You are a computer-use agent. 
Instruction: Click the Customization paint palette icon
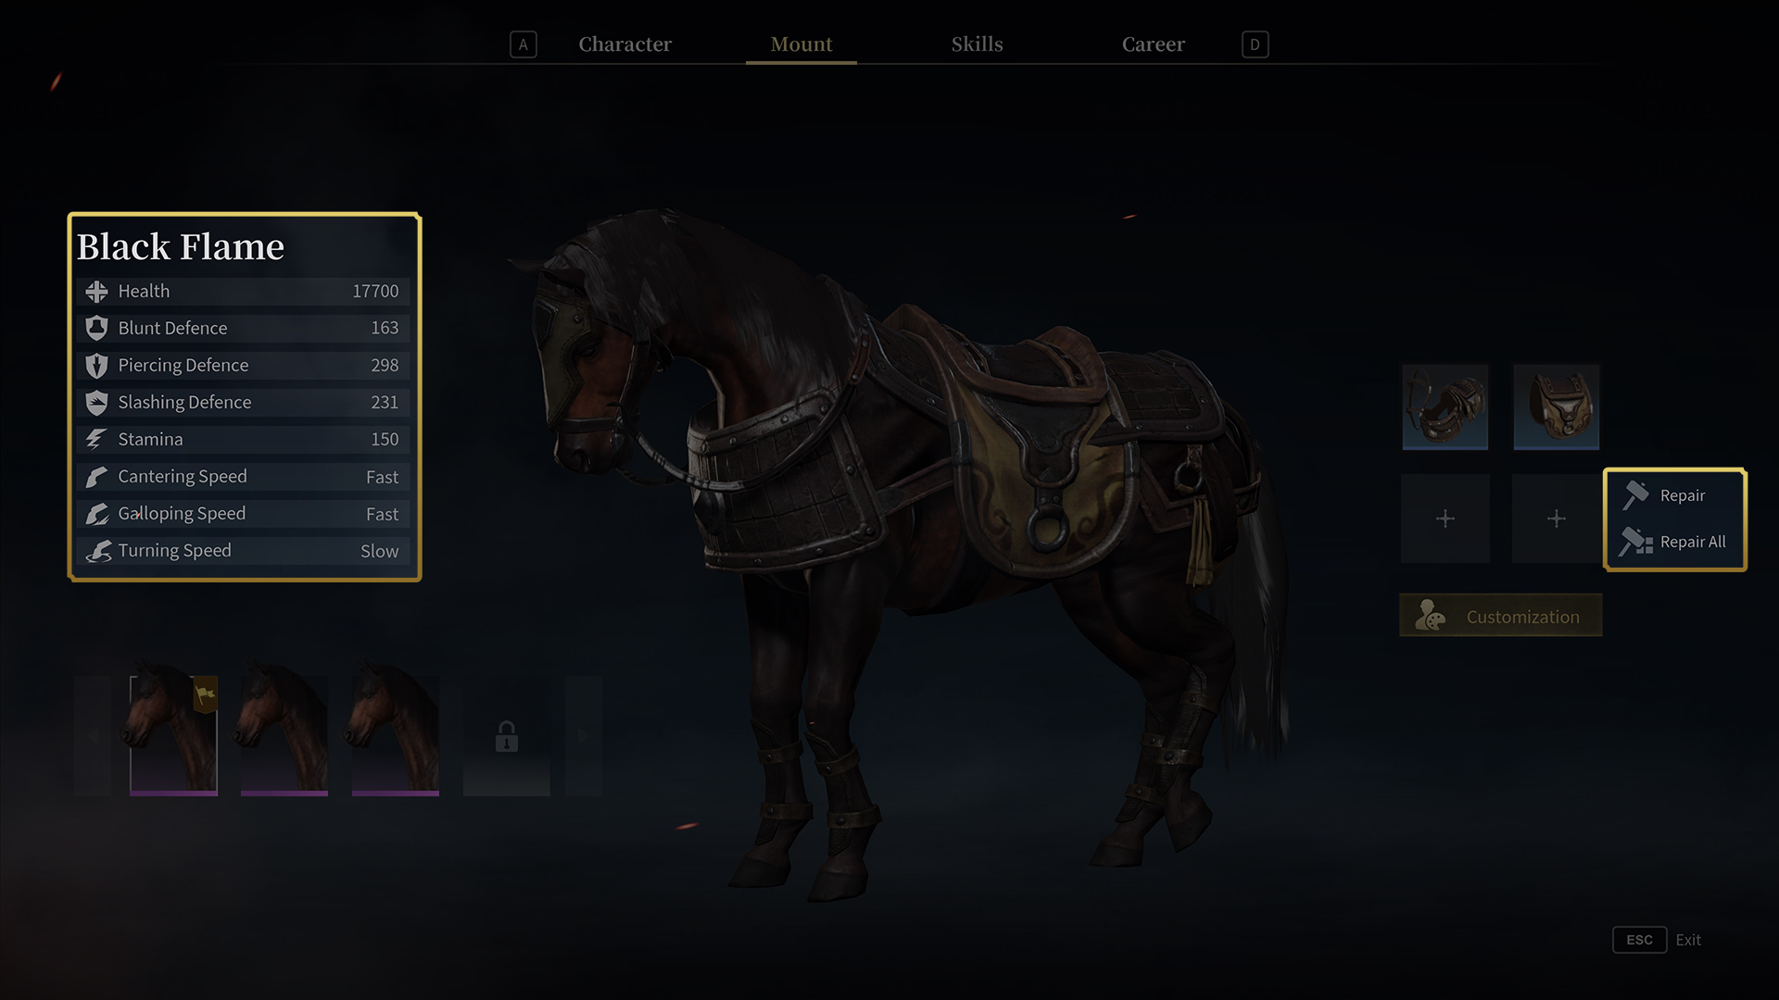(x=1430, y=616)
